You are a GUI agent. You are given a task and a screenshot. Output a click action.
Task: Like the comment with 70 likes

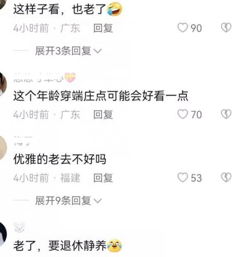point(183,114)
